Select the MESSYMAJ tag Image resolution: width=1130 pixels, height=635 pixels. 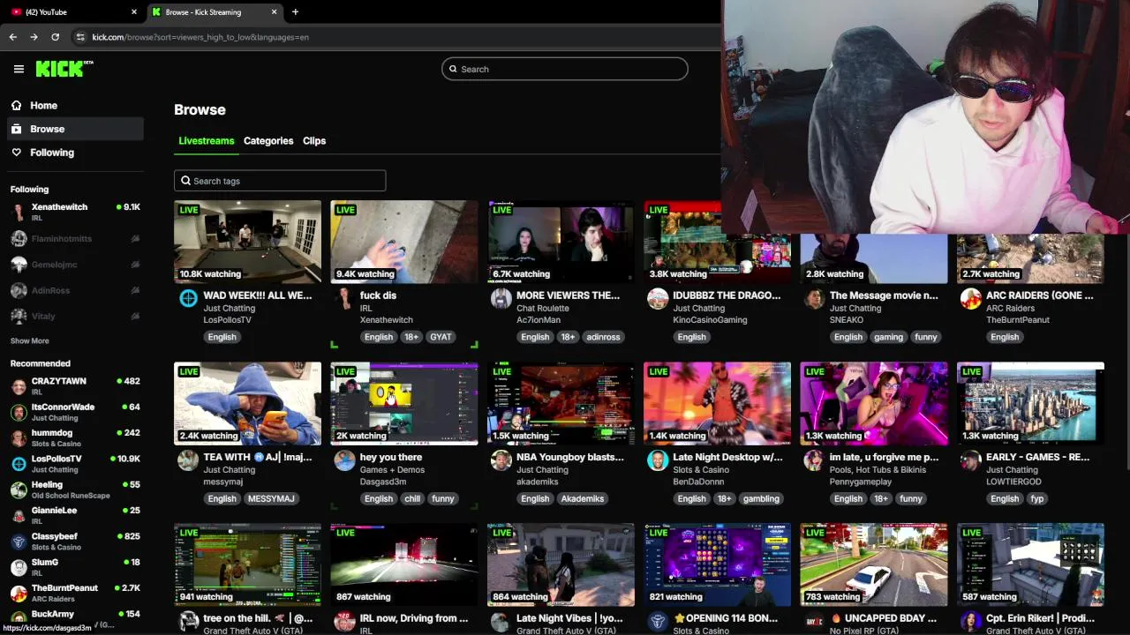point(271,498)
